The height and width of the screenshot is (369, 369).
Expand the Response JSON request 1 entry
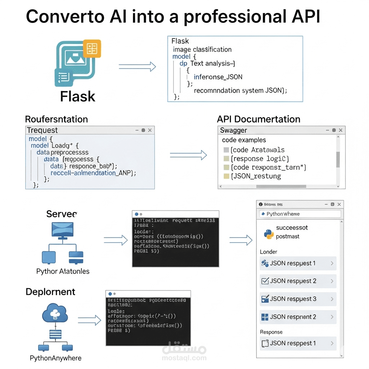click(x=332, y=343)
